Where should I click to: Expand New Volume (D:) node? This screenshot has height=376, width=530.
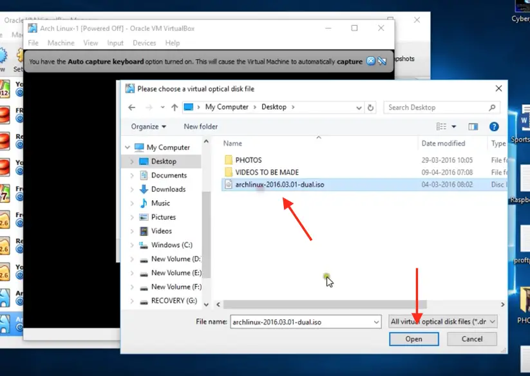132,259
